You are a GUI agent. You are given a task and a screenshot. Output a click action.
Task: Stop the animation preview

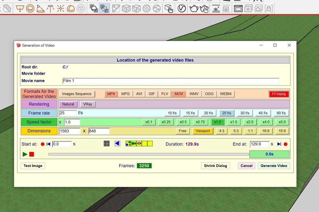32,154
